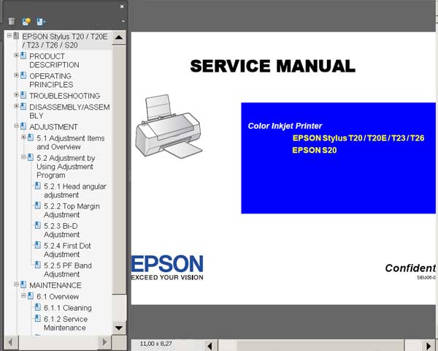Open 5.2.5 PF Band Adjustment

[68, 270]
